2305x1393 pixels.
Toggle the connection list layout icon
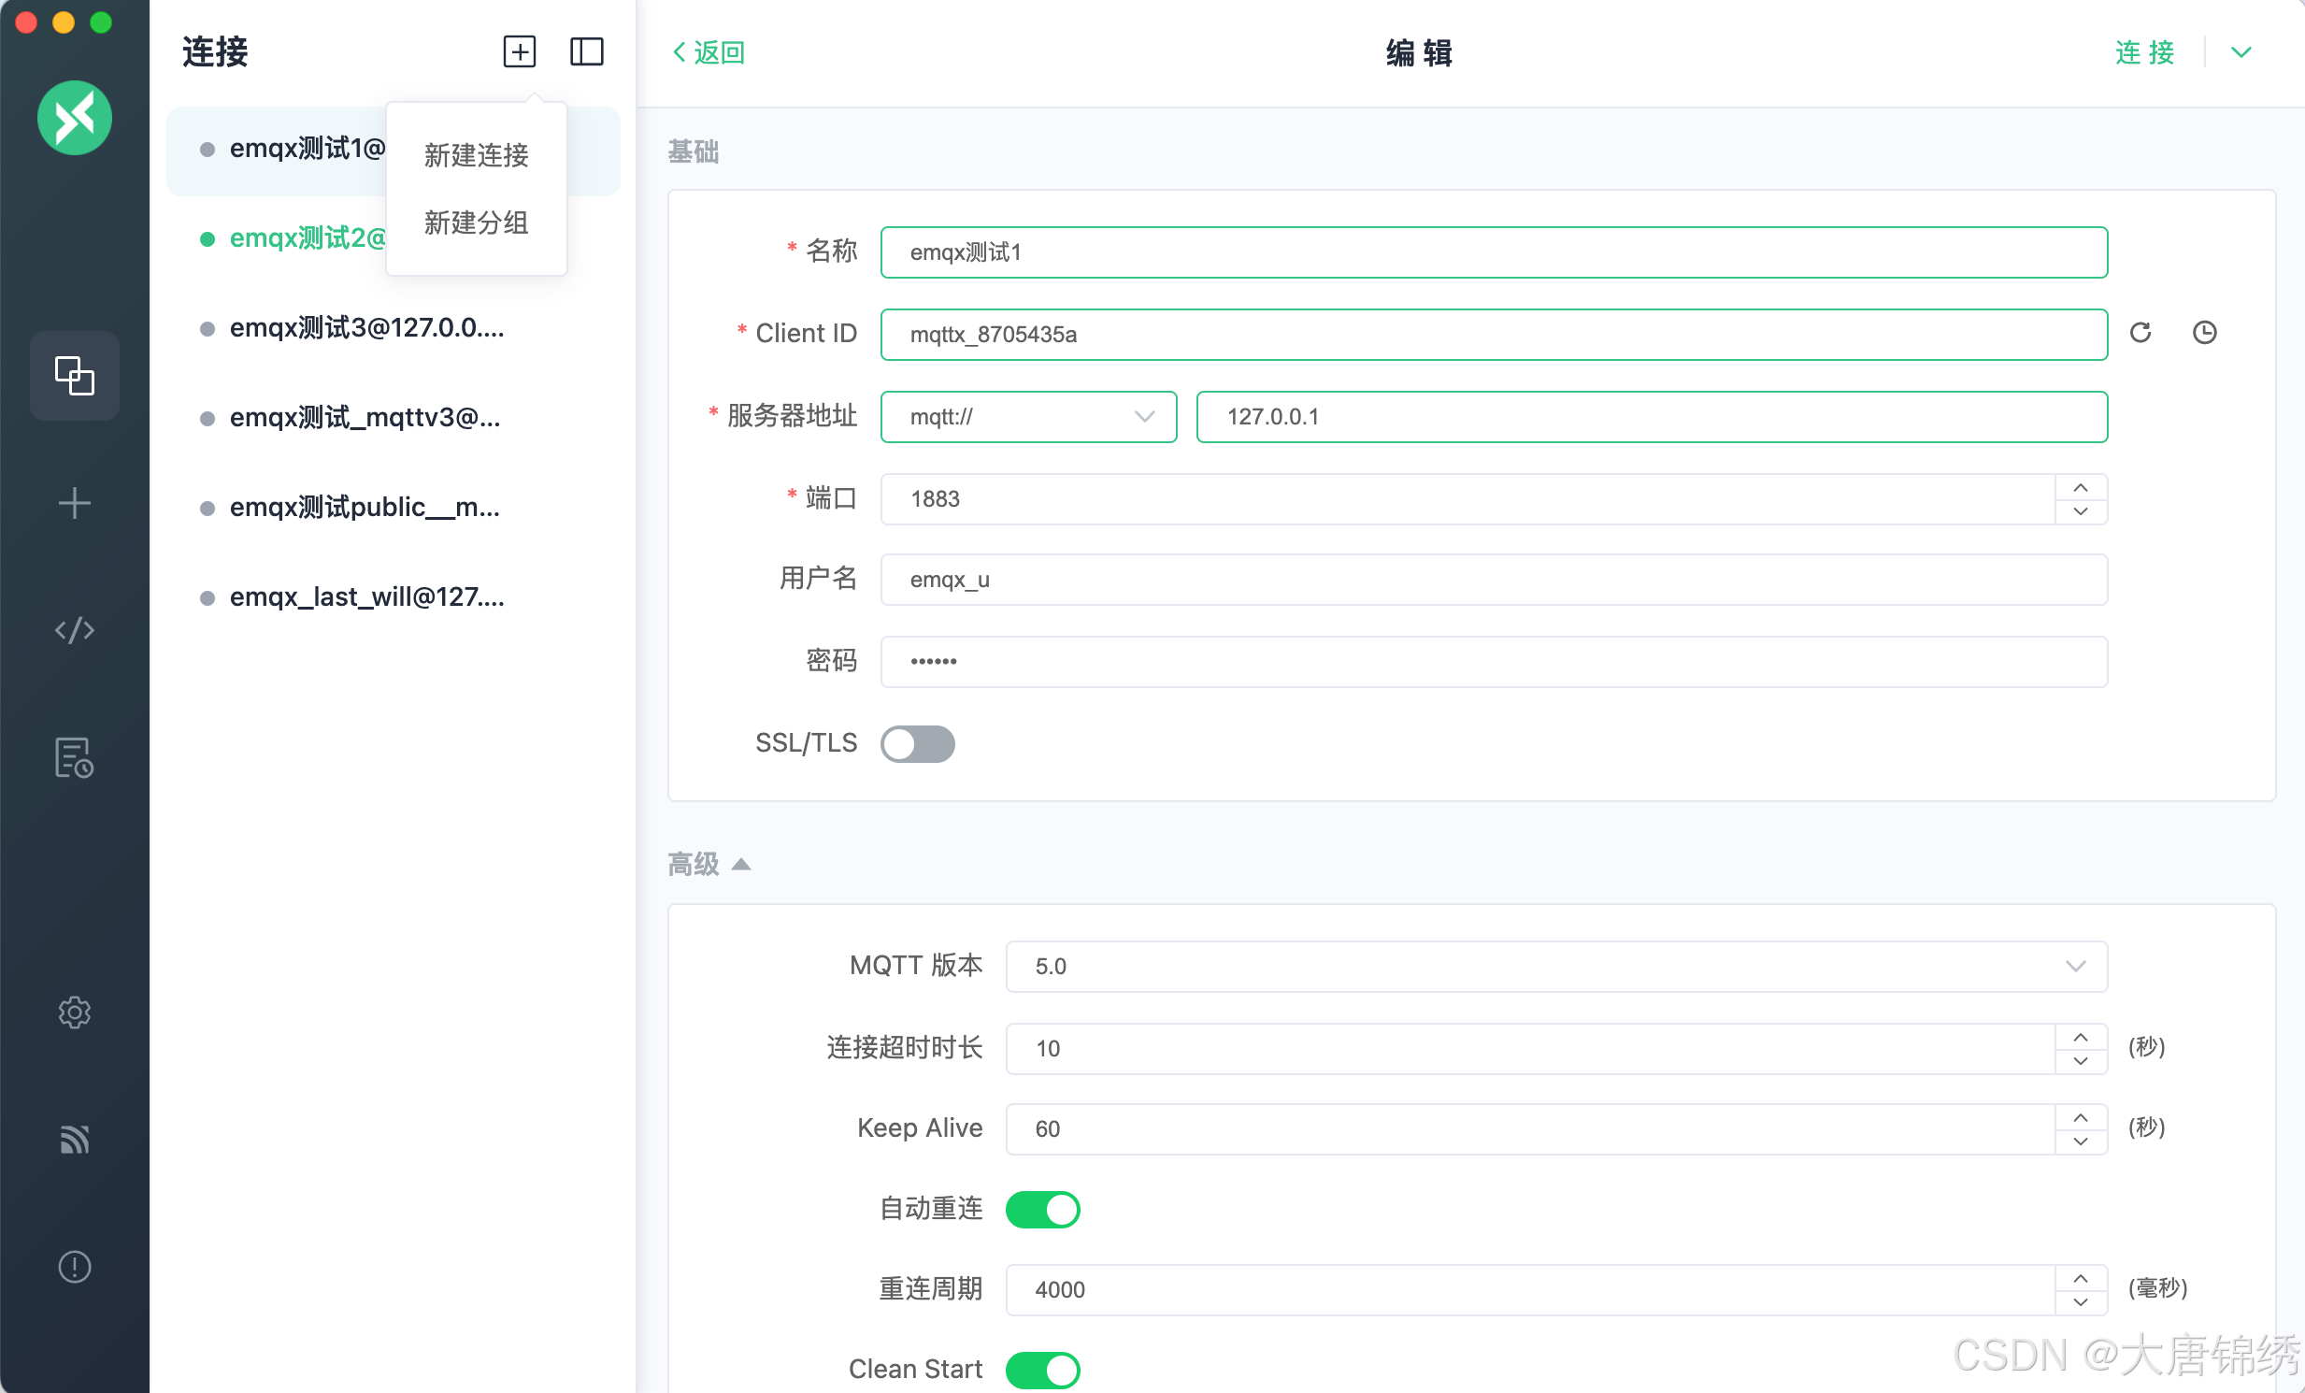coord(587,51)
